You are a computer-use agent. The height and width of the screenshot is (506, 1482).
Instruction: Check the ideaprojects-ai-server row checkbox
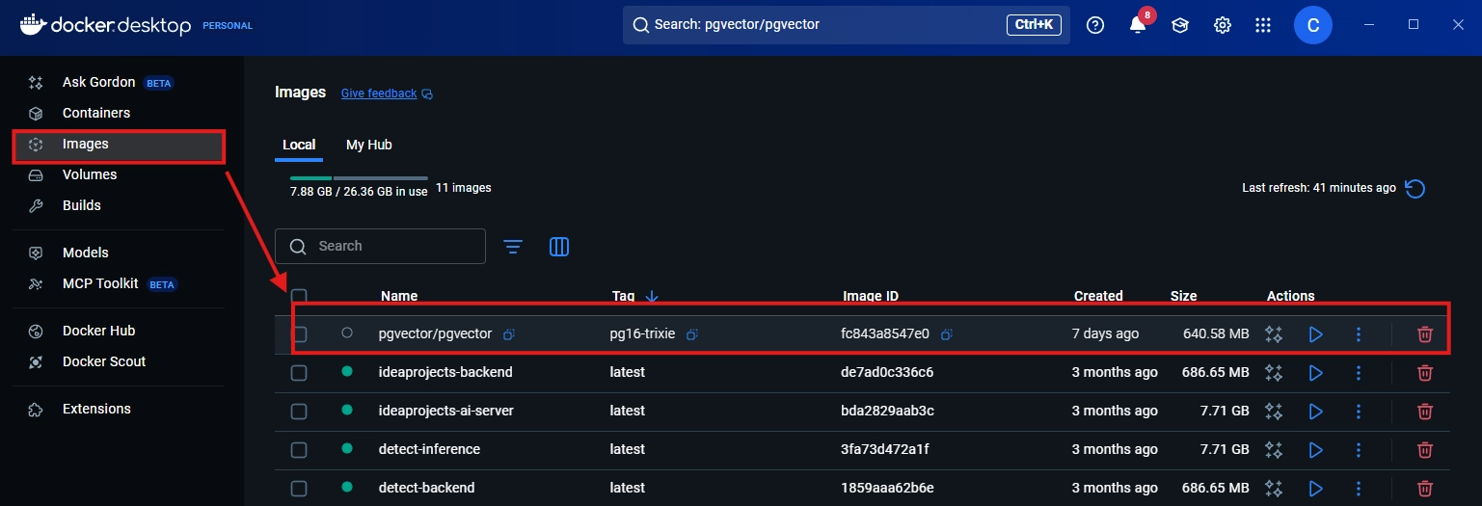(x=299, y=411)
